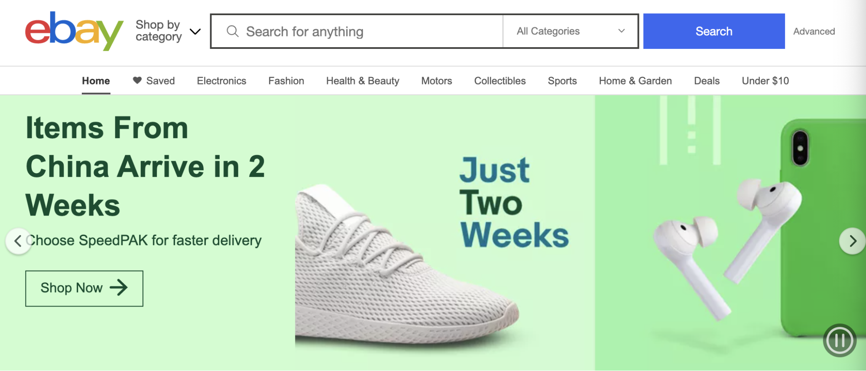
Task: Pause the banner carousel
Action: (x=840, y=341)
